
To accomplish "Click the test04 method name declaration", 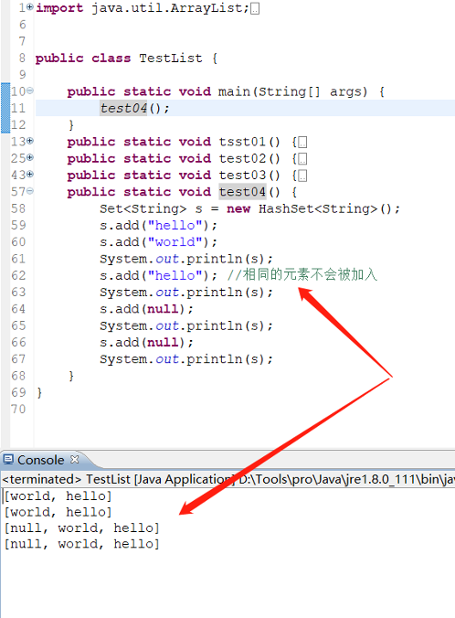I will click(242, 192).
